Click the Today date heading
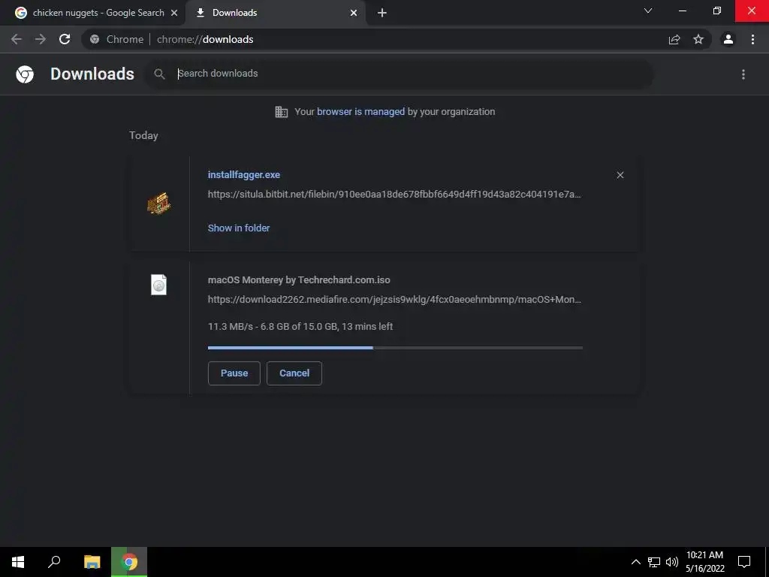769x577 pixels. [143, 135]
